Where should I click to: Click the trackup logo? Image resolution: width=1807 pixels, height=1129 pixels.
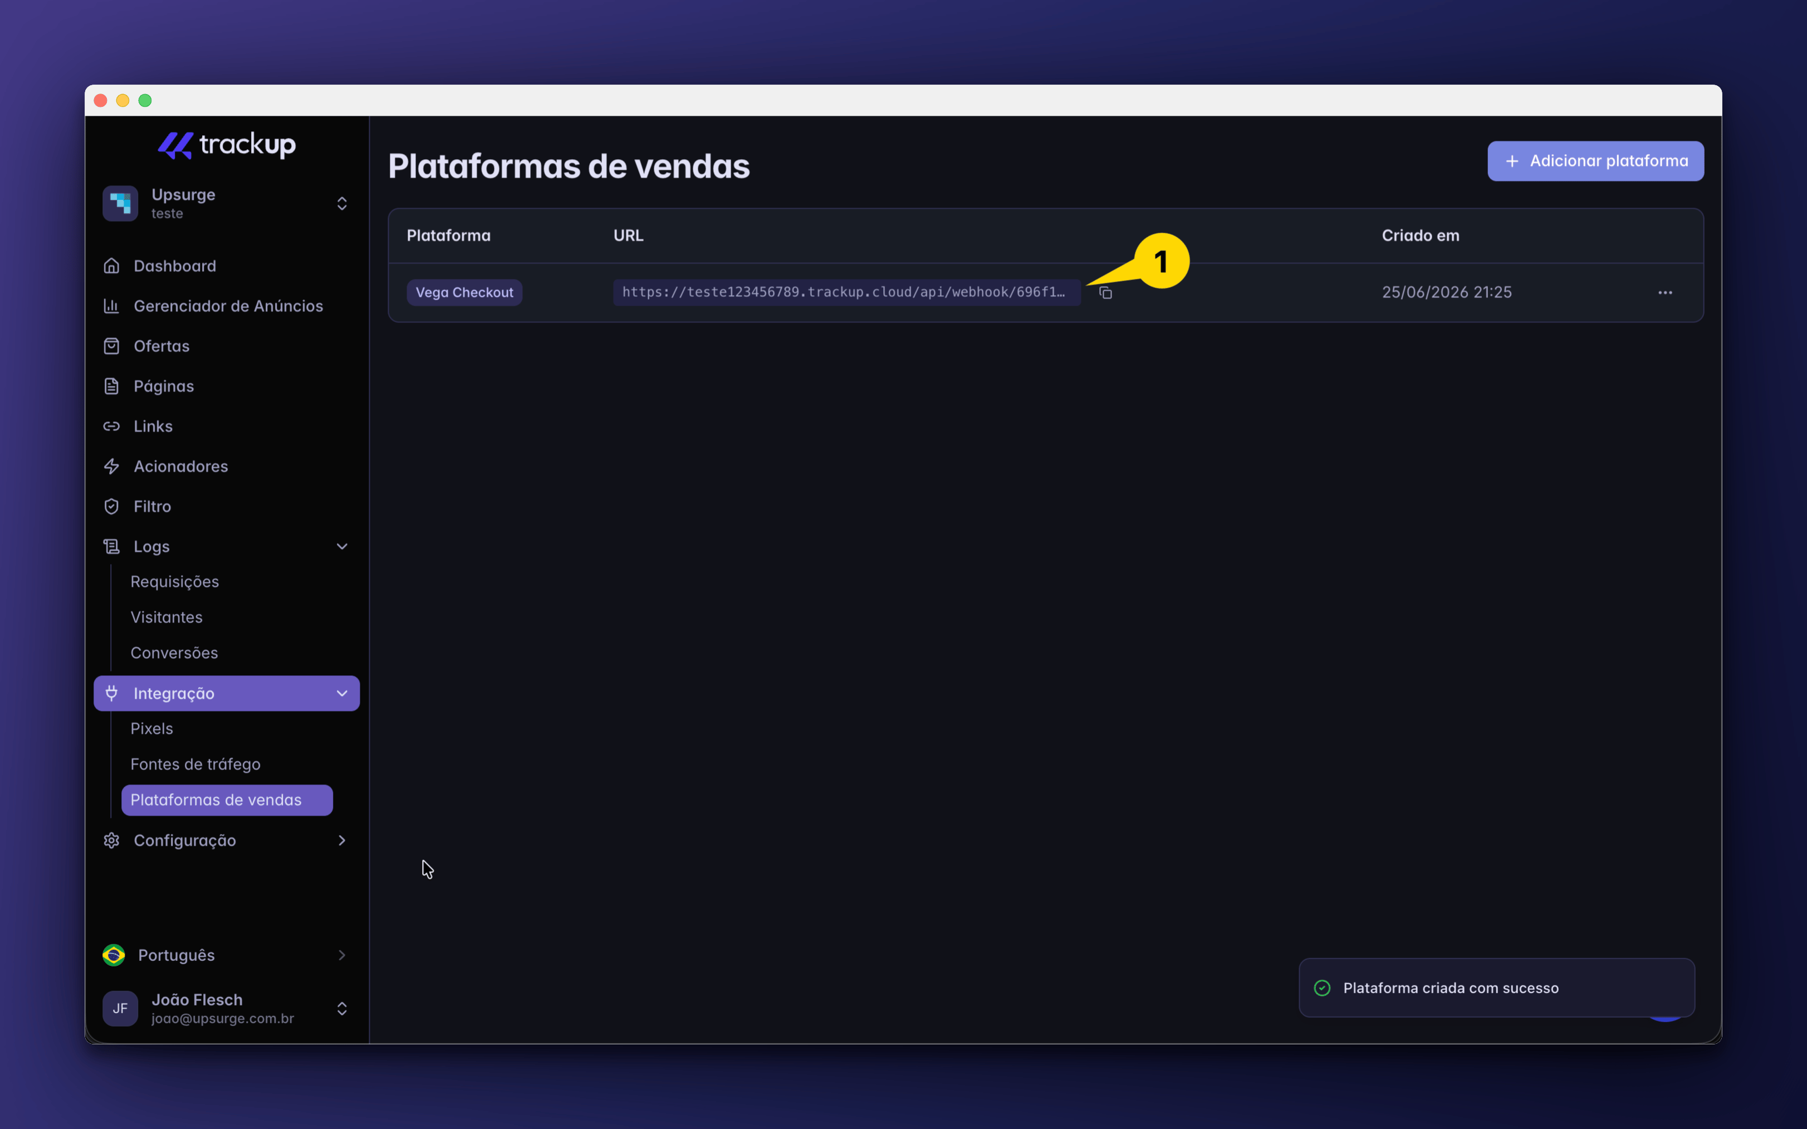(227, 145)
